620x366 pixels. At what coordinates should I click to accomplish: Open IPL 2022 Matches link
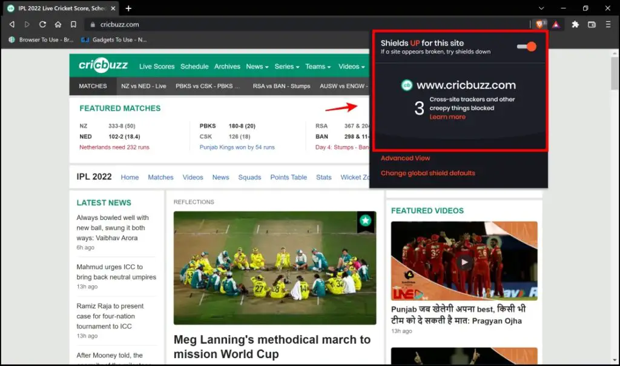pos(160,178)
